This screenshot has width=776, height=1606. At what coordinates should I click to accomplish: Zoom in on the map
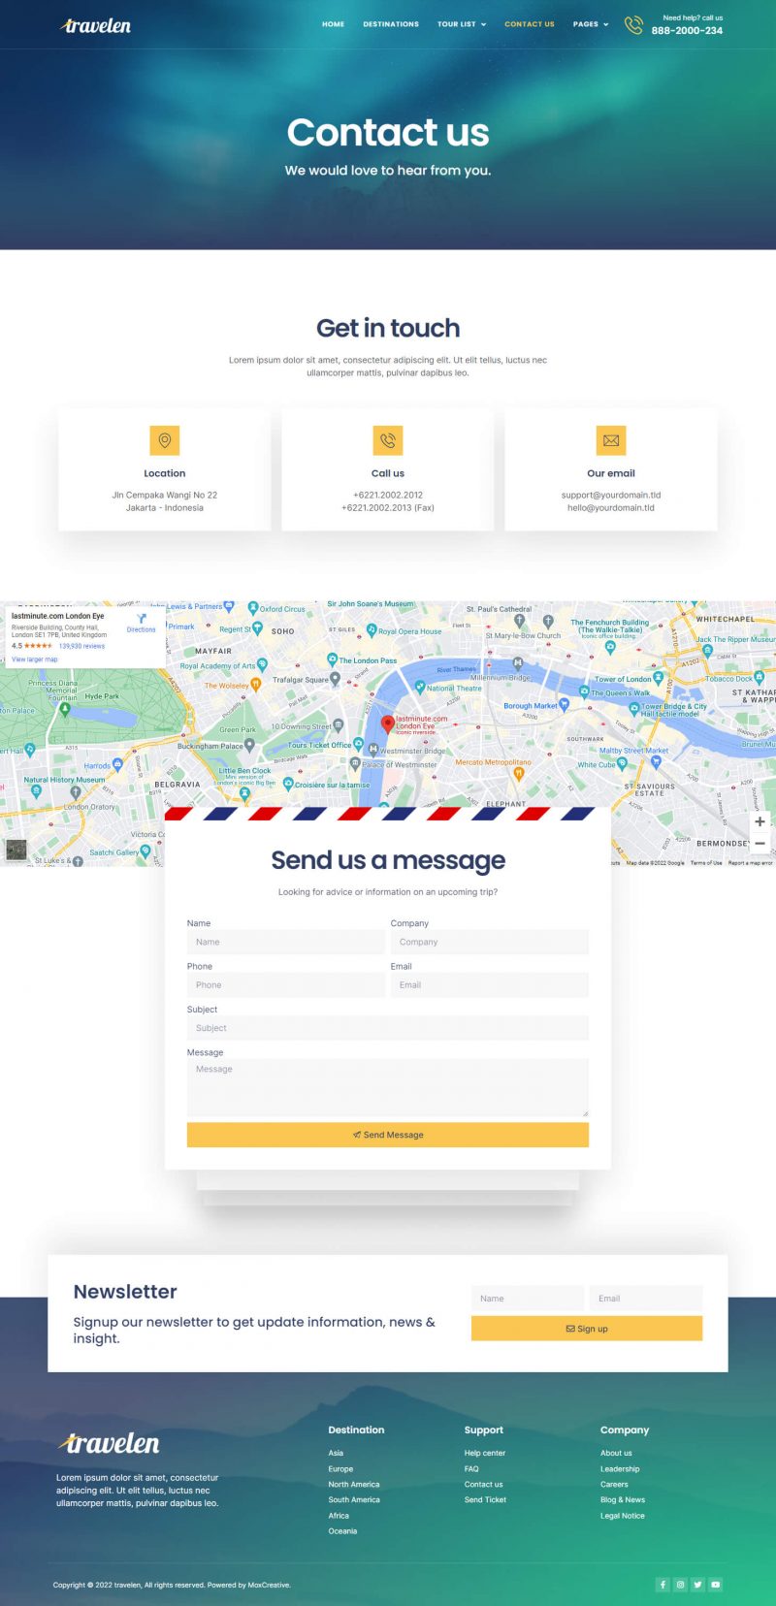click(x=760, y=821)
